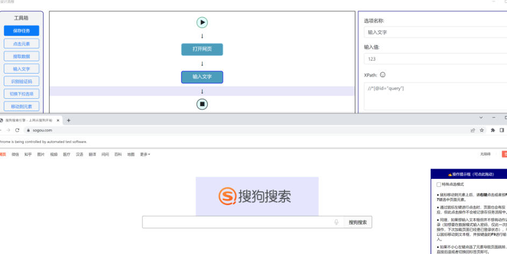
Task: Open 翻译 in Sogou navigation
Action: pyautogui.click(x=92, y=155)
